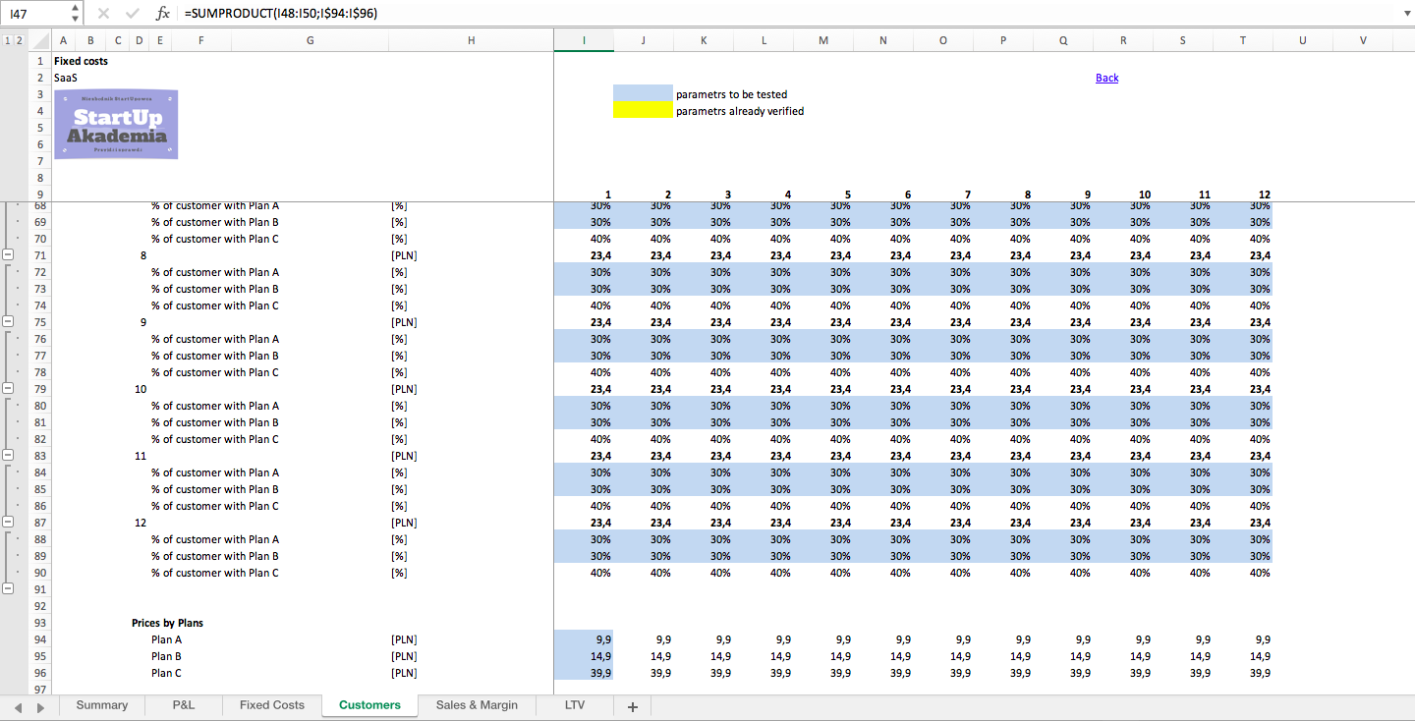Select column I header
This screenshot has height=721, width=1415.
584,40
